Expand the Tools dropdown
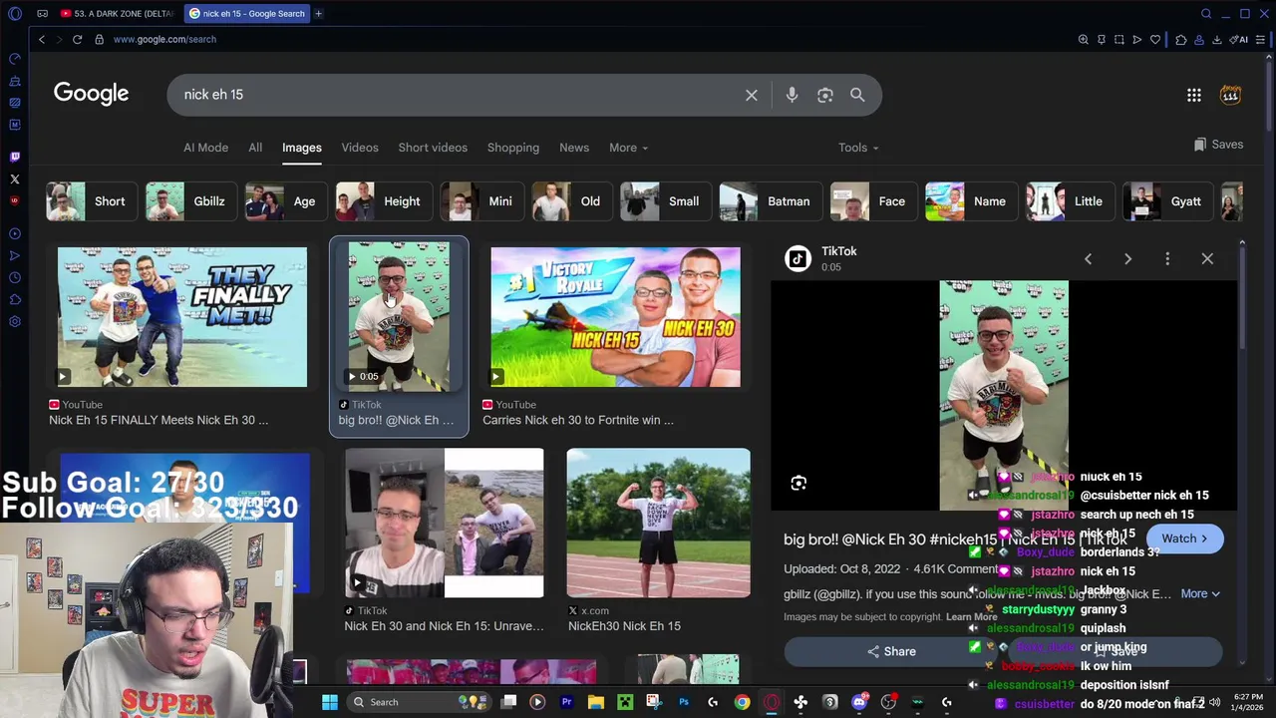 tap(858, 148)
